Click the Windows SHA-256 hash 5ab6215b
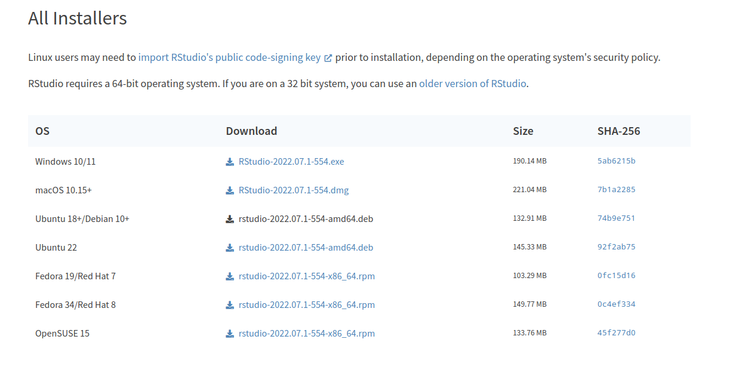The width and height of the screenshot is (736, 370). click(616, 161)
